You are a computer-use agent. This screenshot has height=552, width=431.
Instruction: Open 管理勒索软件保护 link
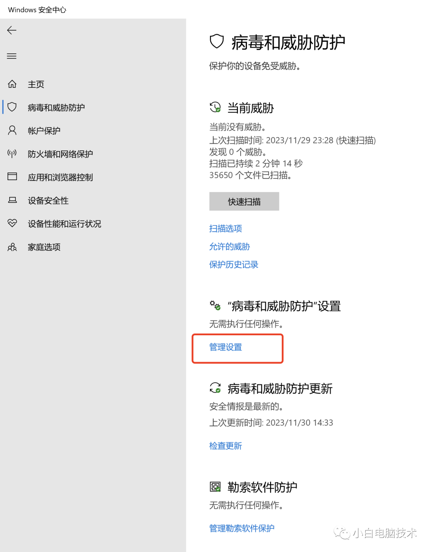242,528
